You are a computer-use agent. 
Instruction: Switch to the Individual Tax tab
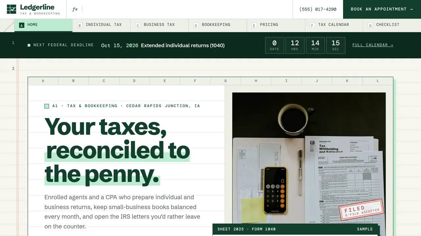coord(102,25)
